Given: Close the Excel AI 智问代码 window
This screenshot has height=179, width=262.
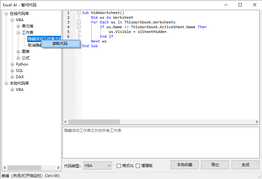Looking at the screenshot, I should point(255,5).
